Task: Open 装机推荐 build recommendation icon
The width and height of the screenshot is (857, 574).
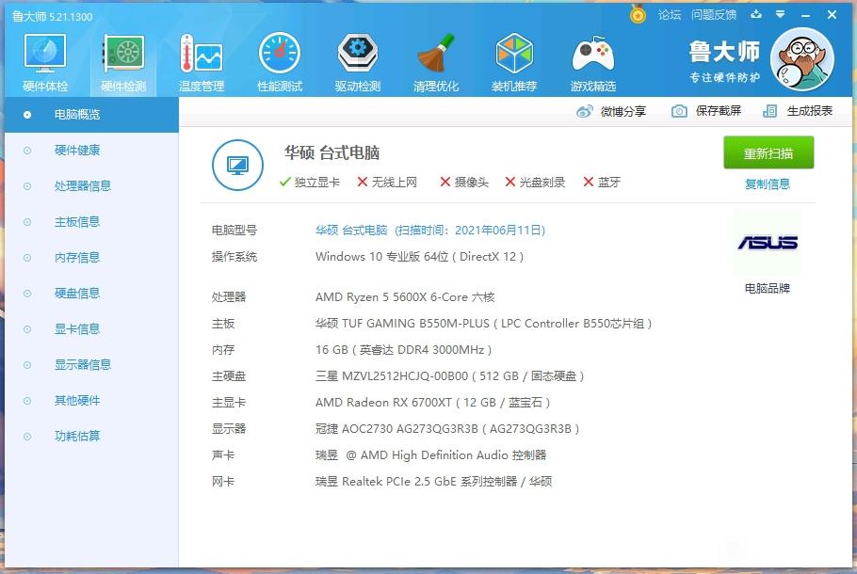Action: coord(514,53)
